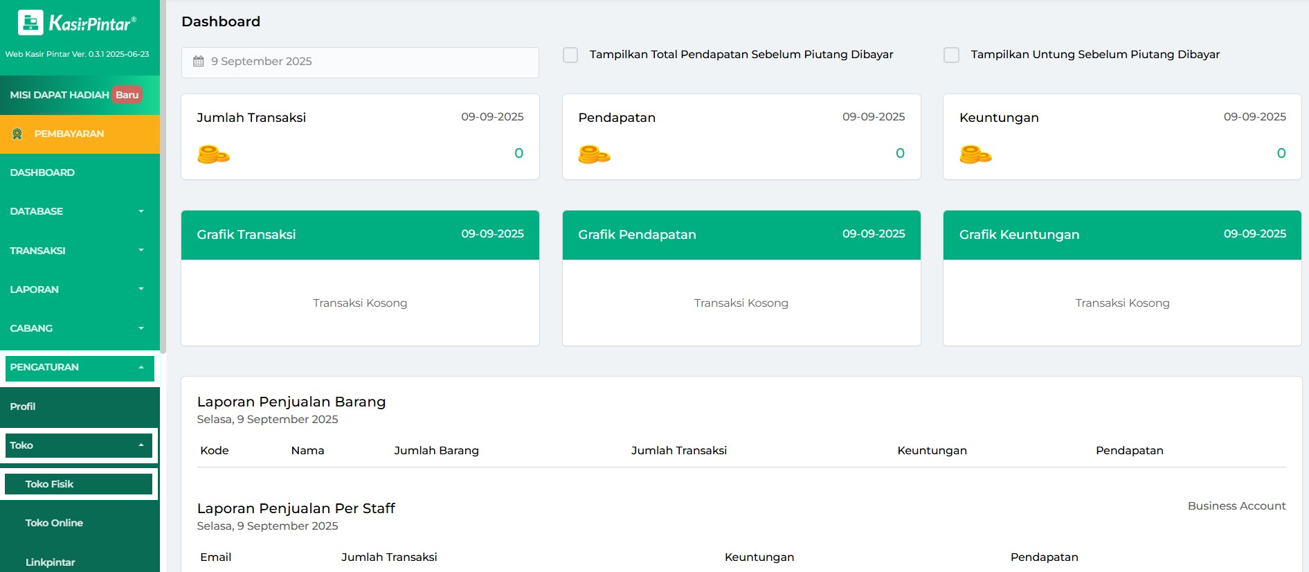
Task: Select Toko Online in sidebar
Action: tap(54, 523)
